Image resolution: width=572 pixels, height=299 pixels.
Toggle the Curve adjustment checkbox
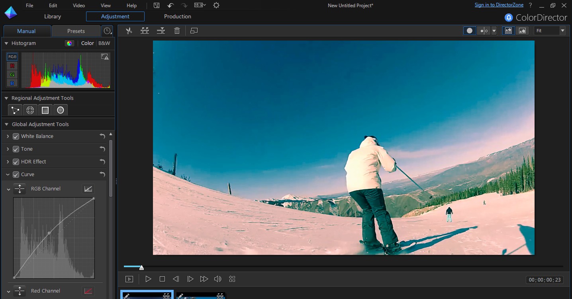[x=16, y=175]
